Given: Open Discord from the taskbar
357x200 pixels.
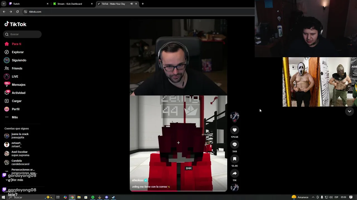Looking at the screenshot, I should click(107, 197).
